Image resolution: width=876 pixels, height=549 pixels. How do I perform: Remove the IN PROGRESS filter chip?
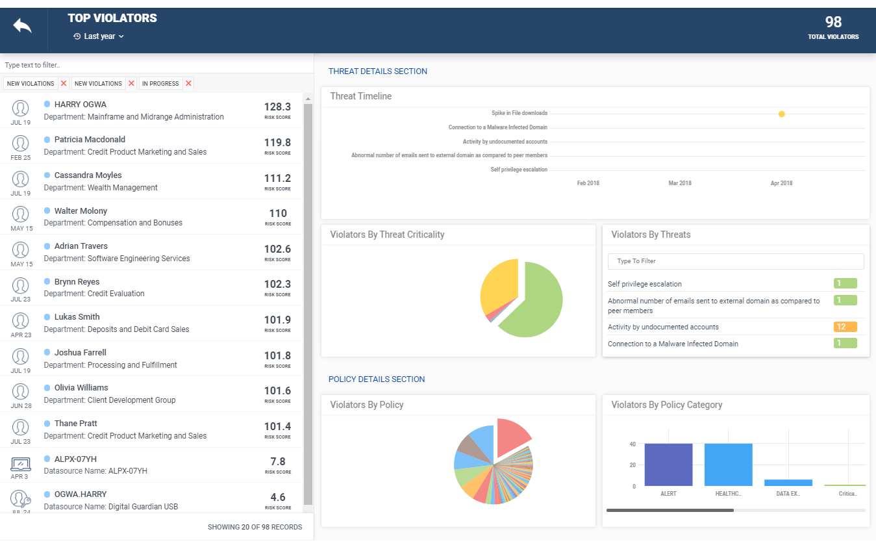pos(188,83)
